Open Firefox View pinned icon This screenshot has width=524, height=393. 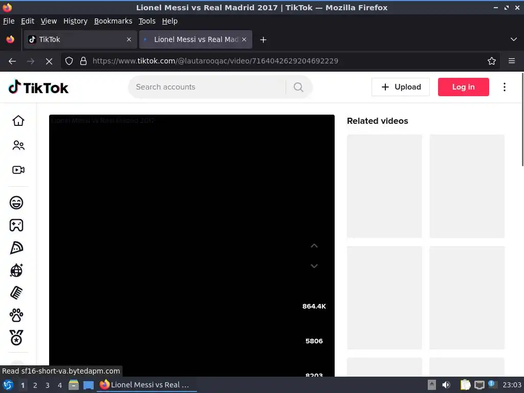(10, 39)
